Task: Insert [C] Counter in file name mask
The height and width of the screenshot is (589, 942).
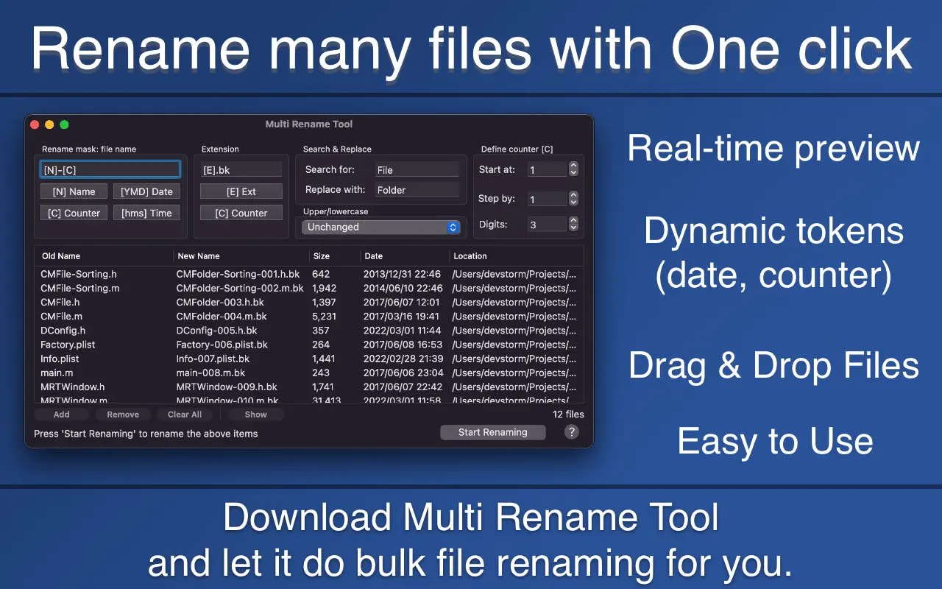Action: (x=74, y=213)
